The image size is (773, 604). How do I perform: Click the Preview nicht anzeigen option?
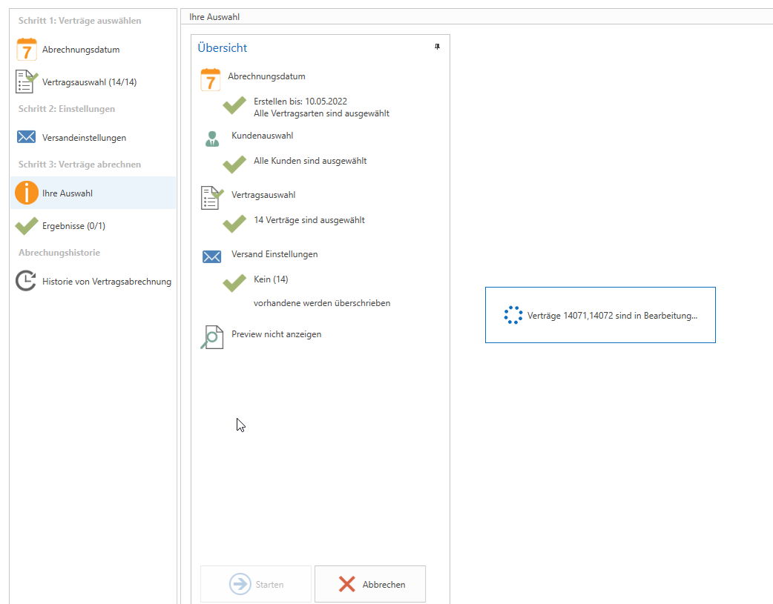pos(276,334)
